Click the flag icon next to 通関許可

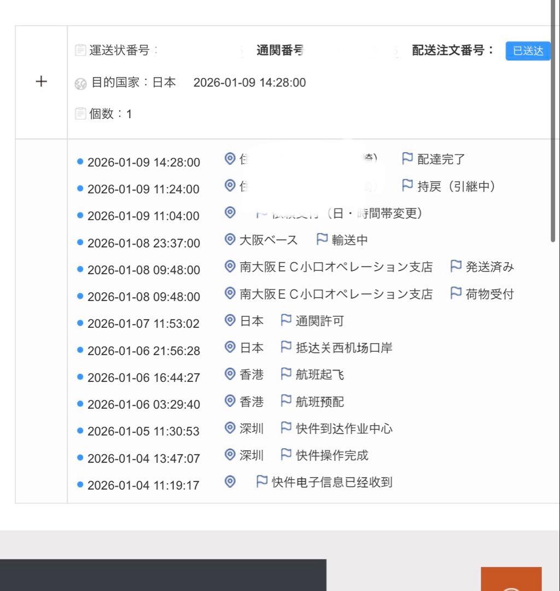pos(285,320)
